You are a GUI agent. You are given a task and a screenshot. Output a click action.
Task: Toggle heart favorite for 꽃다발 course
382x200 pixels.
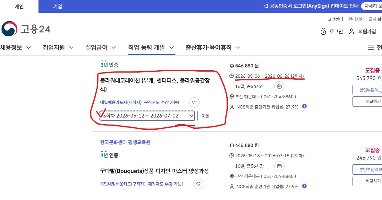[x=198, y=184]
